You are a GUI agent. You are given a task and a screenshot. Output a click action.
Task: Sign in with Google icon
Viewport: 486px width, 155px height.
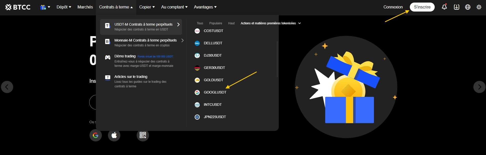click(95, 135)
